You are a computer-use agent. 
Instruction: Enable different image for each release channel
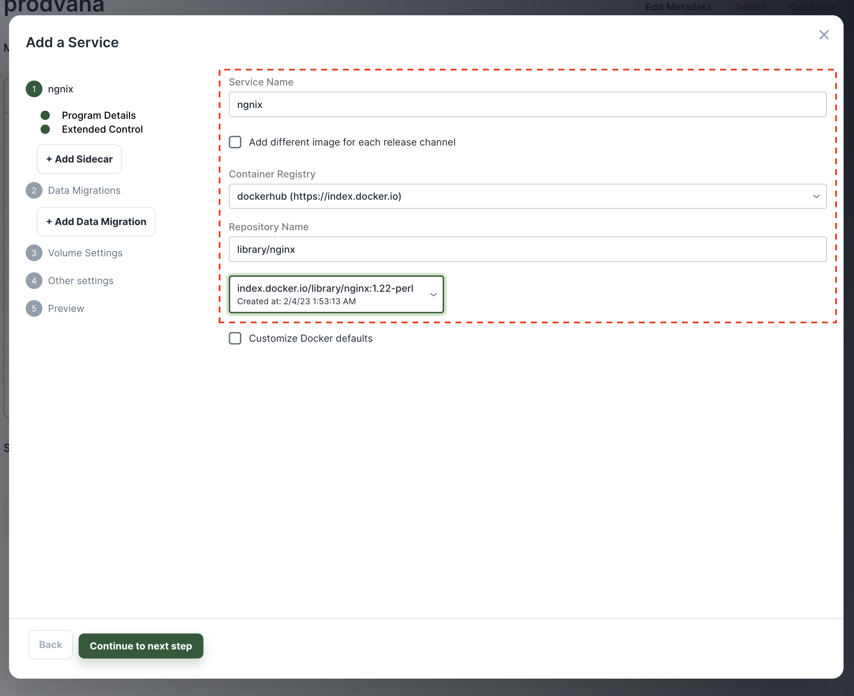coord(235,142)
